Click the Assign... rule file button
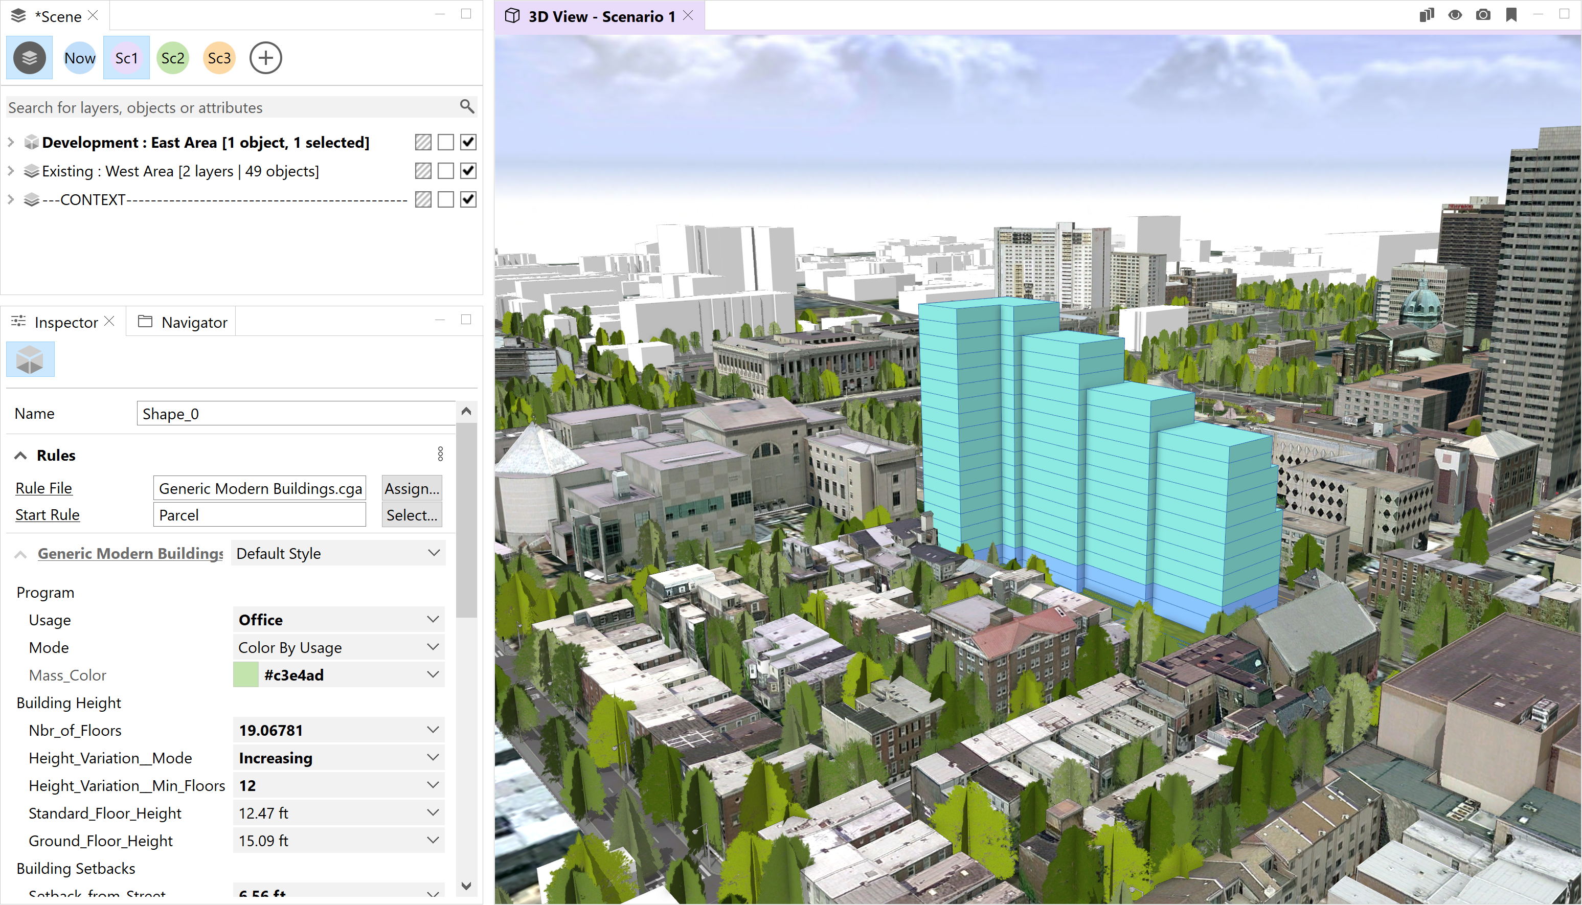This screenshot has height=905, width=1582. pyautogui.click(x=412, y=489)
